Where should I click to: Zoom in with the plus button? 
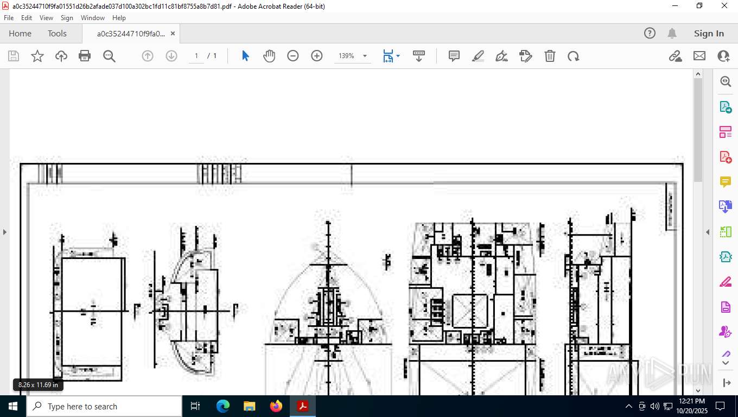tap(317, 56)
